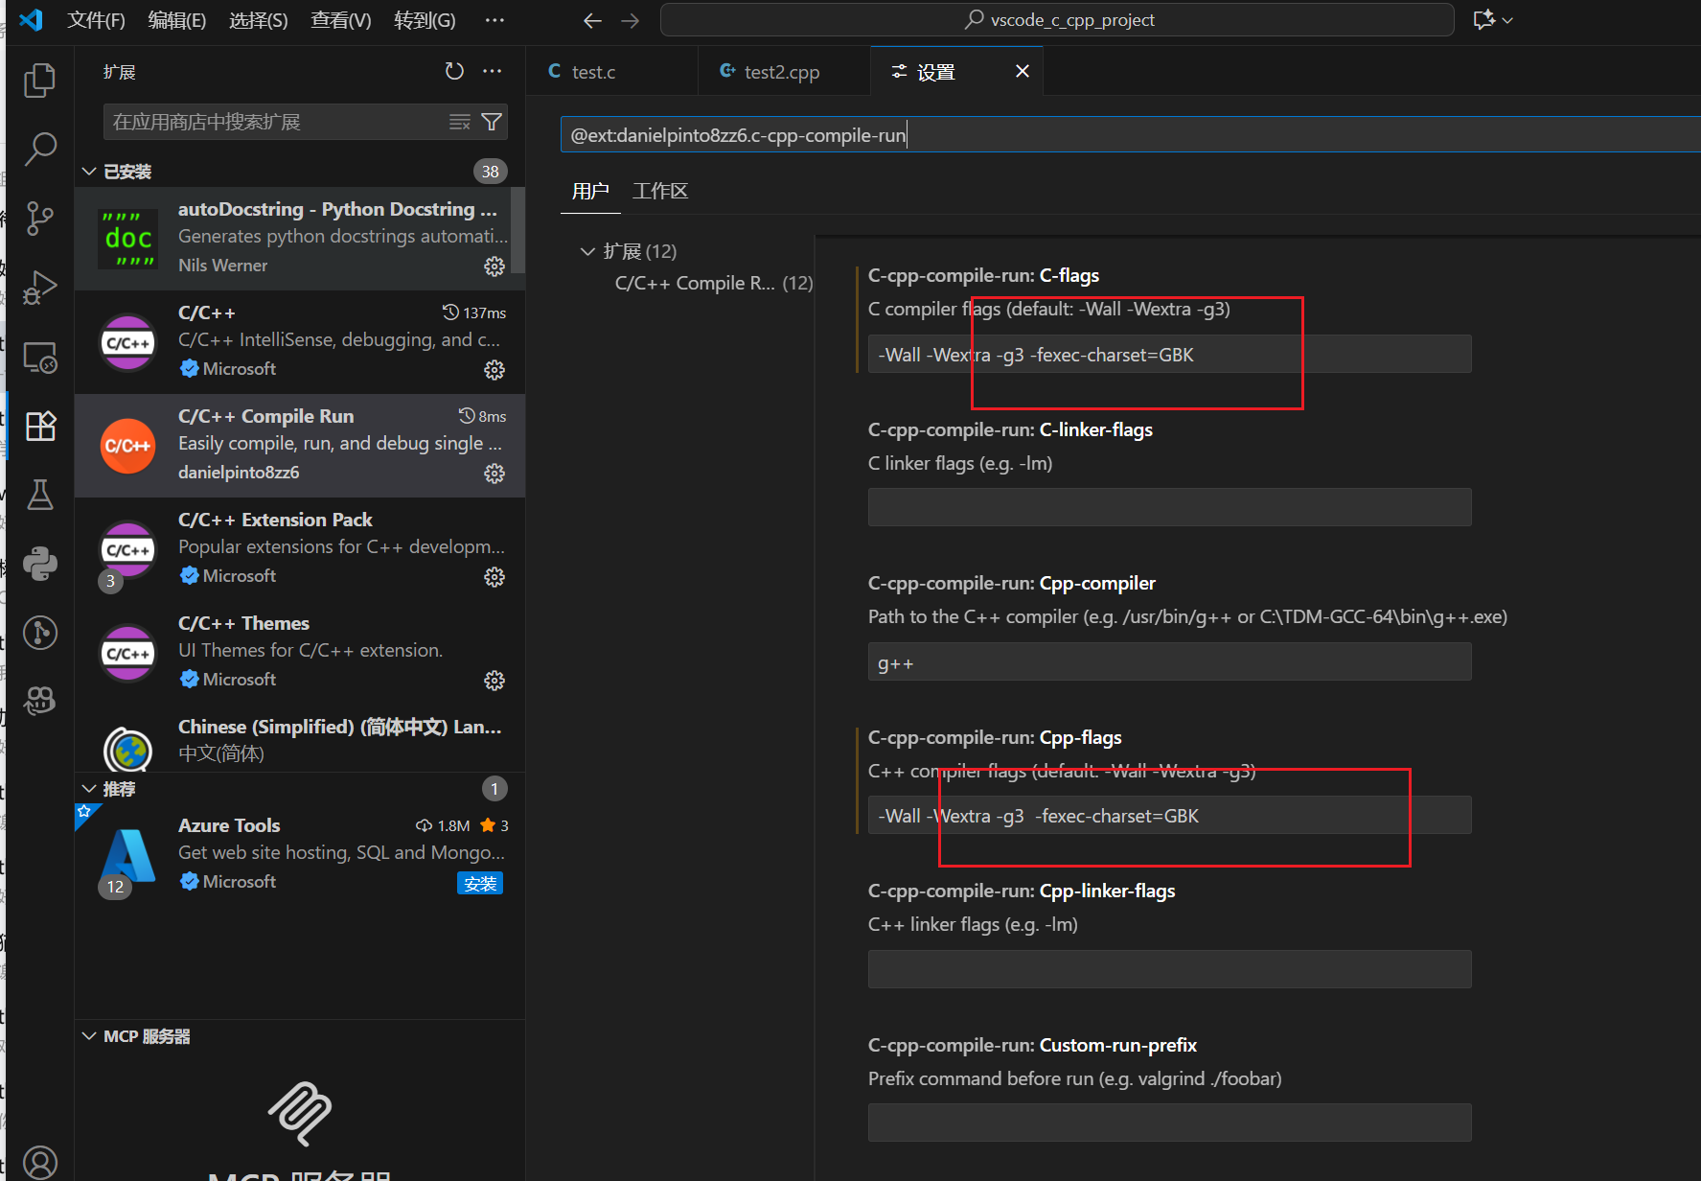Click the installed count badge 38
1701x1181 pixels.
tap(491, 172)
